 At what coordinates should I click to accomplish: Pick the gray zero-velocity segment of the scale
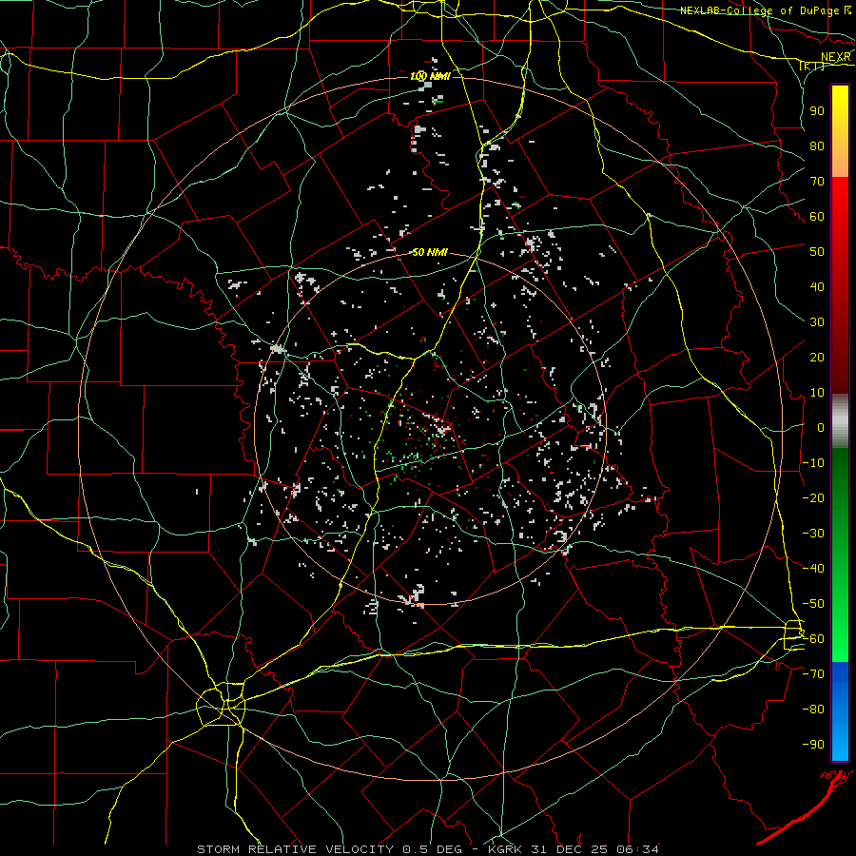(840, 420)
